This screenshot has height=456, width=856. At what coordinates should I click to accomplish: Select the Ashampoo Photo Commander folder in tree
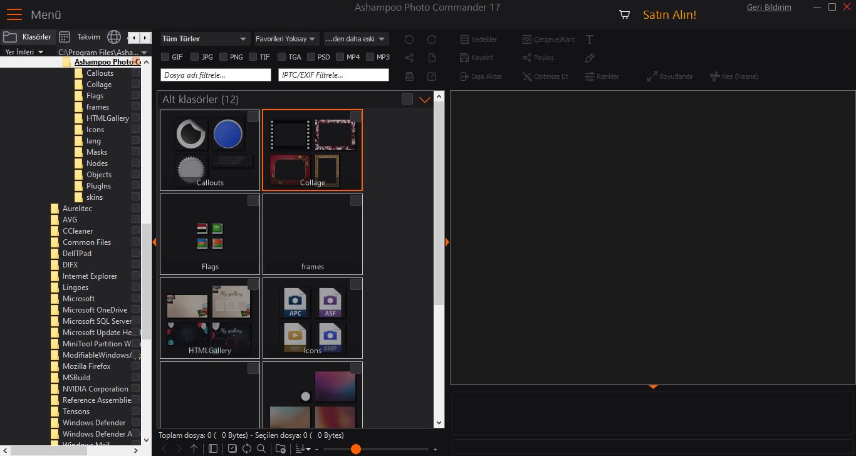click(107, 62)
